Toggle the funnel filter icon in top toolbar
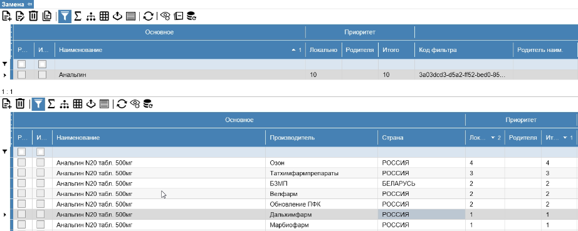 (x=65, y=16)
